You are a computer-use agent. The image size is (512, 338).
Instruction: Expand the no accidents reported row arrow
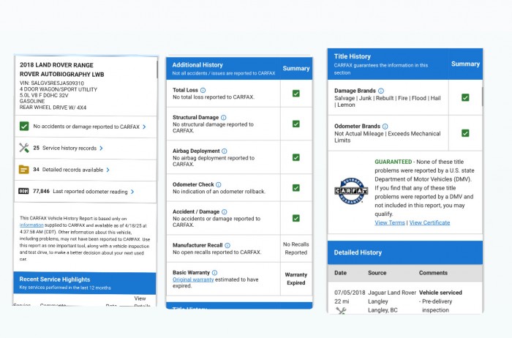[144, 127]
